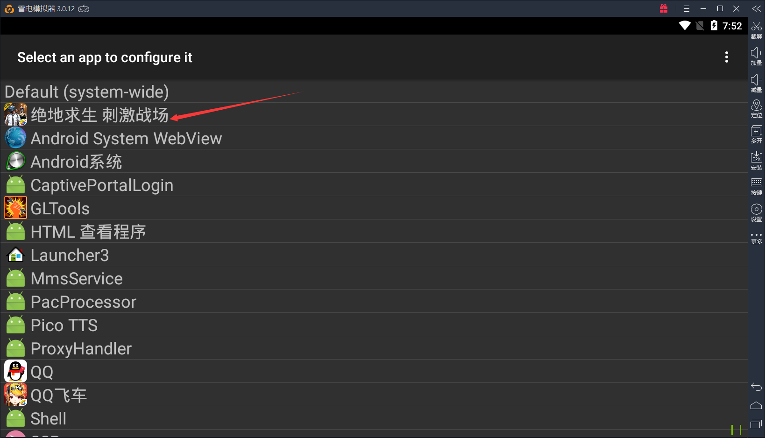Tap the Android home button icon

pos(756,405)
